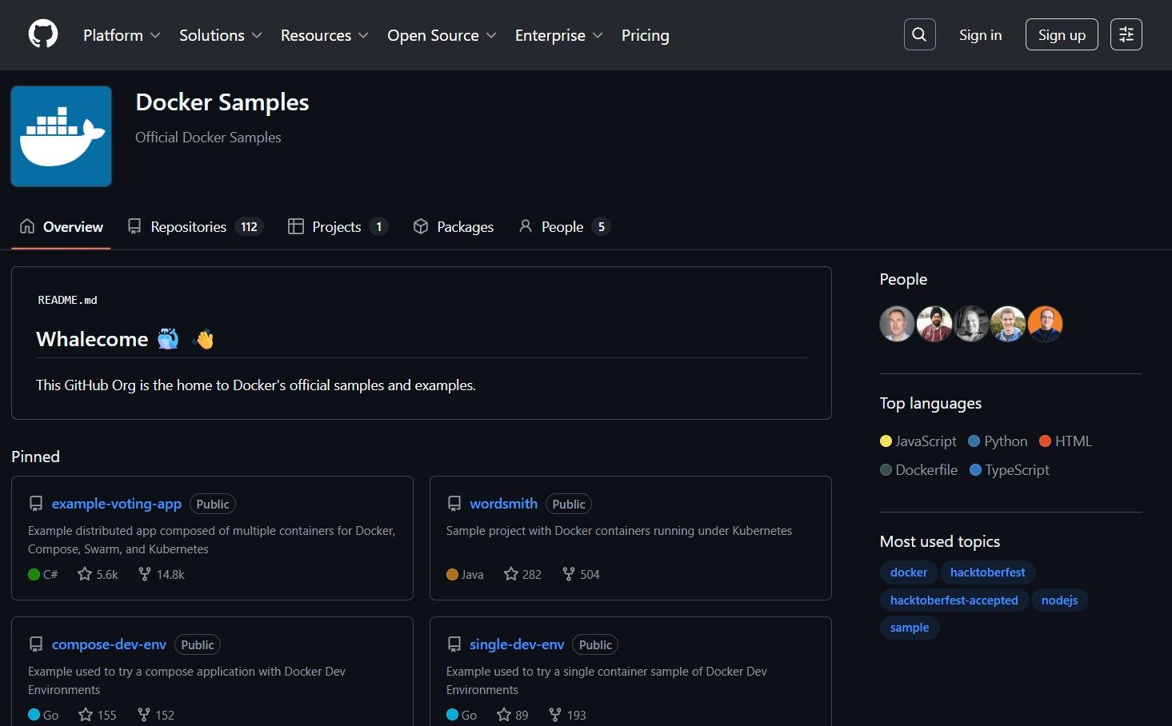The height and width of the screenshot is (726, 1172).
Task: View compose-dev-env stargazers (155)
Action: click(97, 715)
